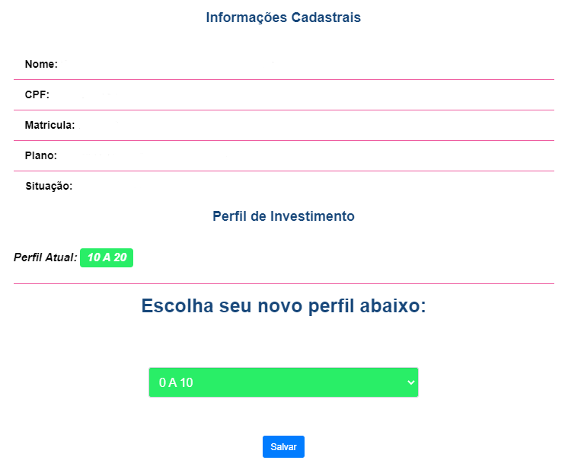The width and height of the screenshot is (568, 473).
Task: Click the chevron arrow on the green dropdown
Action: click(x=411, y=382)
